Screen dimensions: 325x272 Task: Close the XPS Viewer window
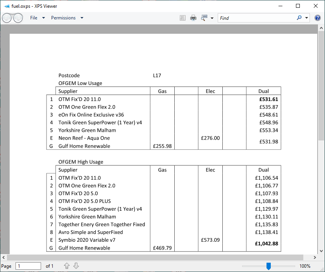[x=315, y=6]
